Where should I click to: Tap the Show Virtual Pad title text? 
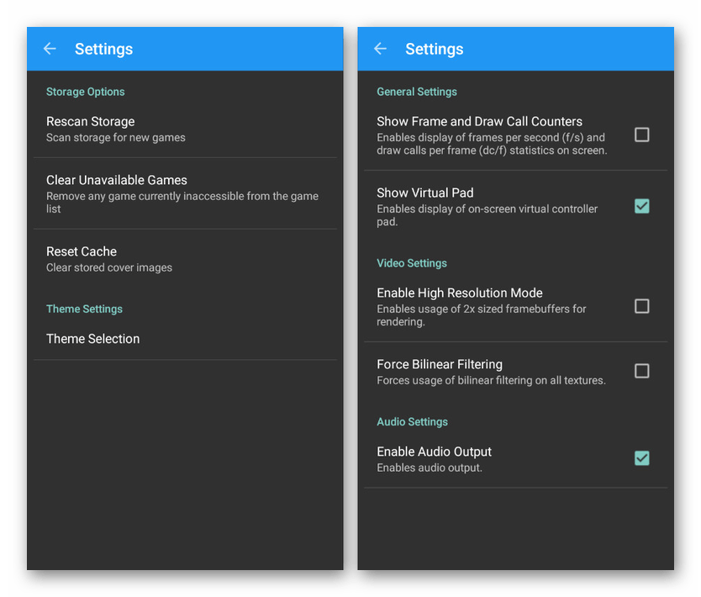click(x=425, y=193)
